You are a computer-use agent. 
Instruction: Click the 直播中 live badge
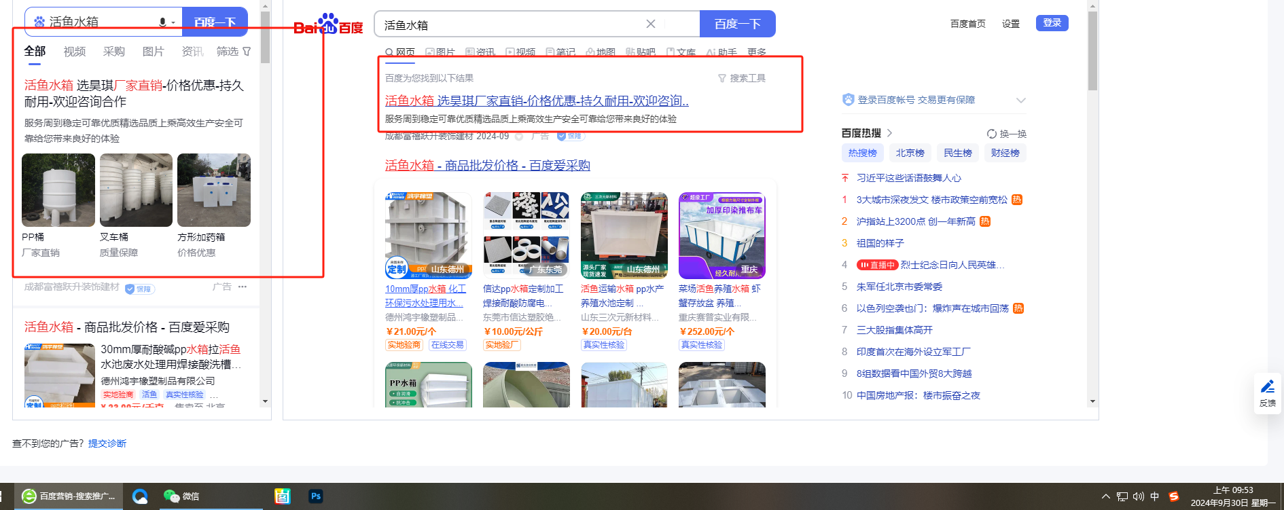point(878,265)
